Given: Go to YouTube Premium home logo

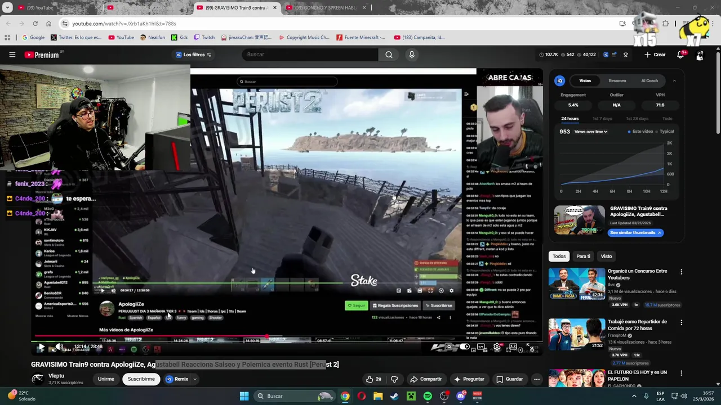Looking at the screenshot, I should 42,55.
